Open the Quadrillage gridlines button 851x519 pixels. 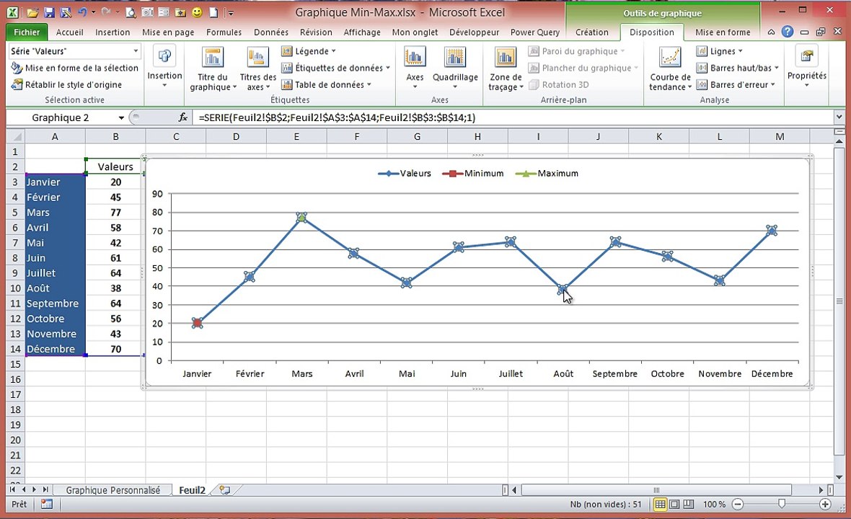click(455, 68)
